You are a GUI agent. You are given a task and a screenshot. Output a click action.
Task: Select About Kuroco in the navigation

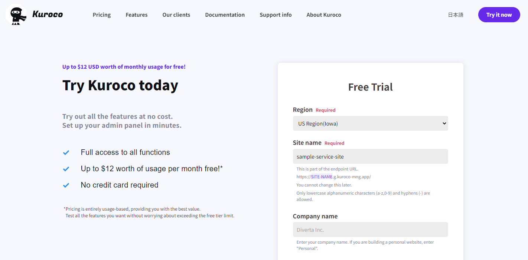(324, 15)
